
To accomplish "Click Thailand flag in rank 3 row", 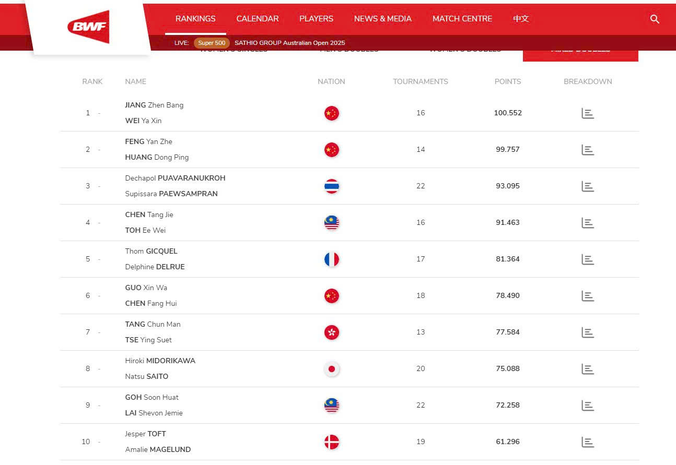I will (332, 186).
